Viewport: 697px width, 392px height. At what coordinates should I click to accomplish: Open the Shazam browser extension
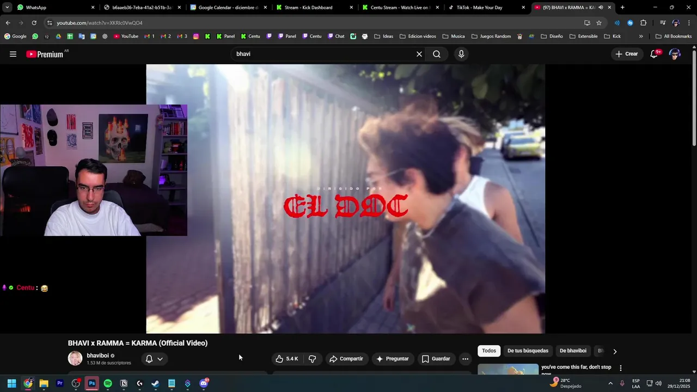point(630,23)
